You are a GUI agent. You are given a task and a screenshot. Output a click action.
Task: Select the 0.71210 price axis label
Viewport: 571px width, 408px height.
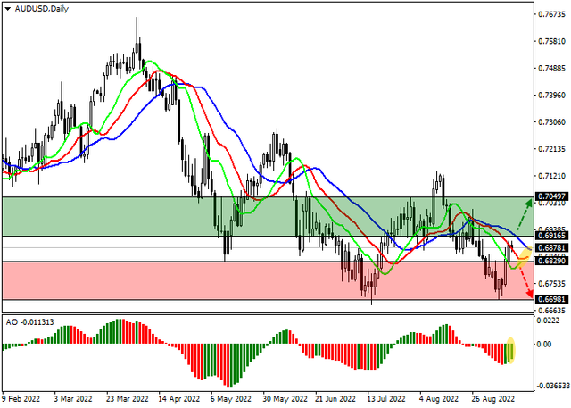(552, 176)
